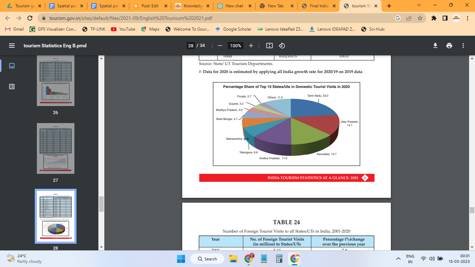Viewport: 475px width, 267px height.
Task: Click the Tamil Nadu, 23.0 chart label
Action: [318, 96]
